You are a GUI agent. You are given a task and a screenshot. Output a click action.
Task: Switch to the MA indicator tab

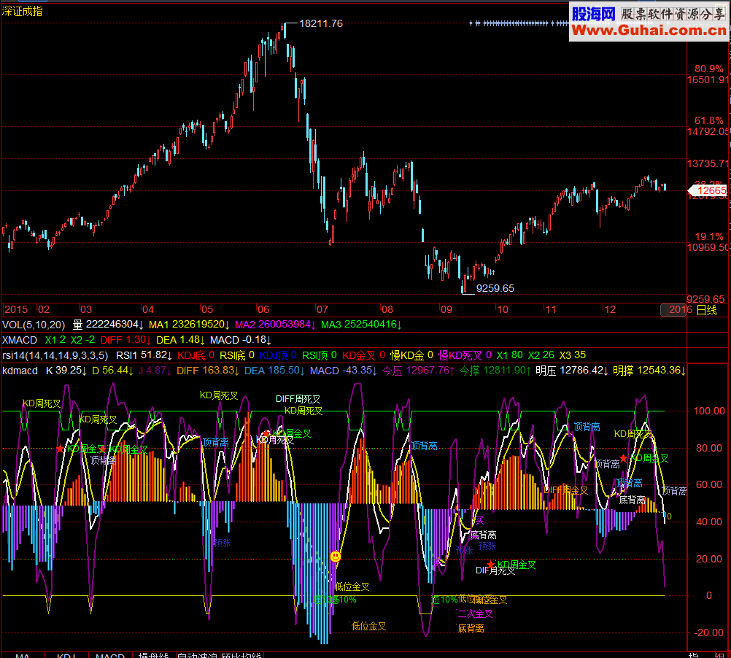coord(23,655)
